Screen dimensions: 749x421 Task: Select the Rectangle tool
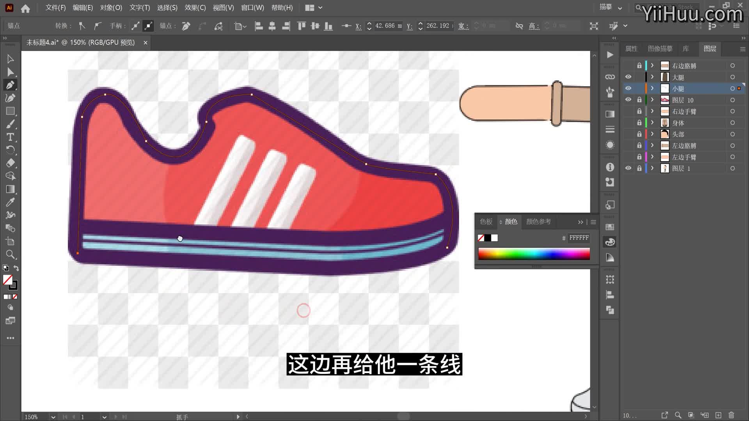pyautogui.click(x=11, y=111)
